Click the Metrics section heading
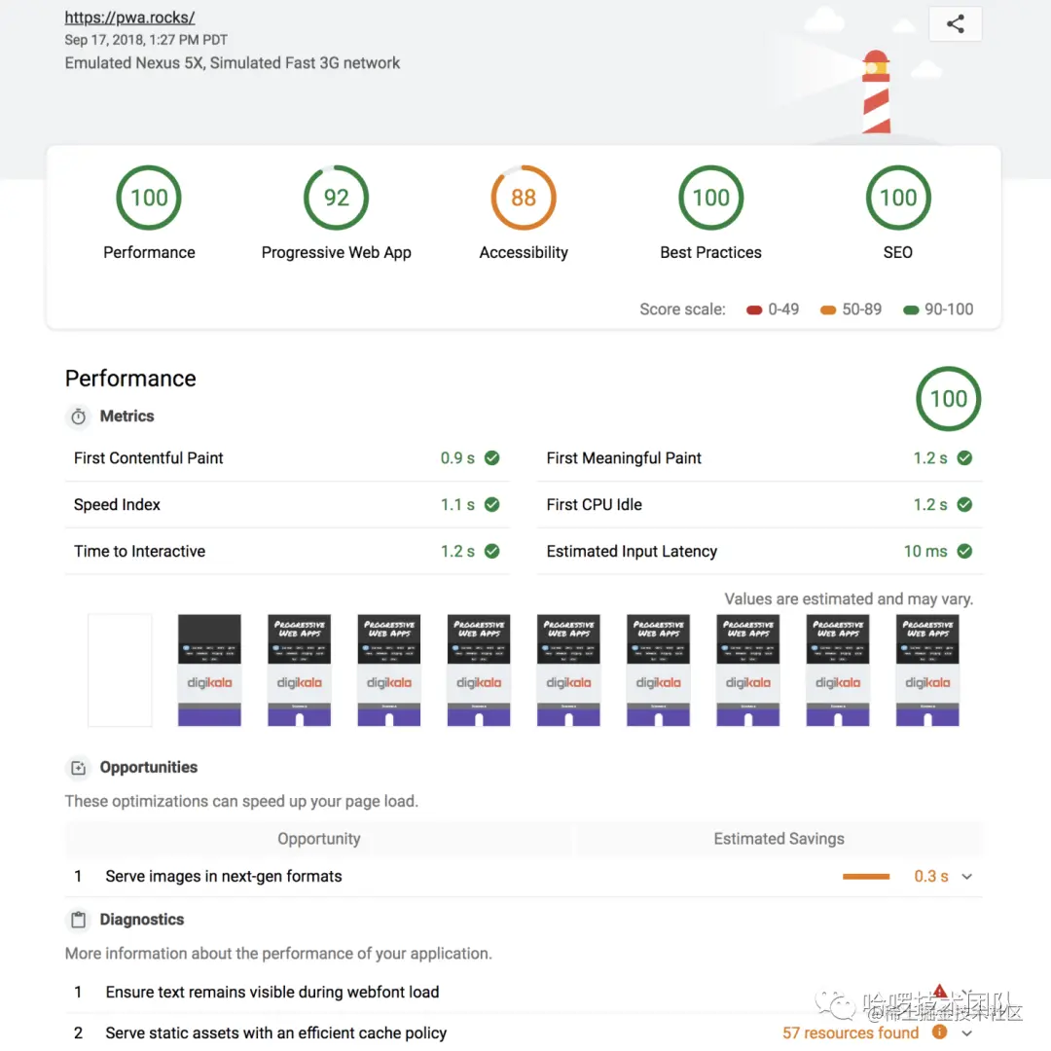The width and height of the screenshot is (1051, 1051). point(127,417)
